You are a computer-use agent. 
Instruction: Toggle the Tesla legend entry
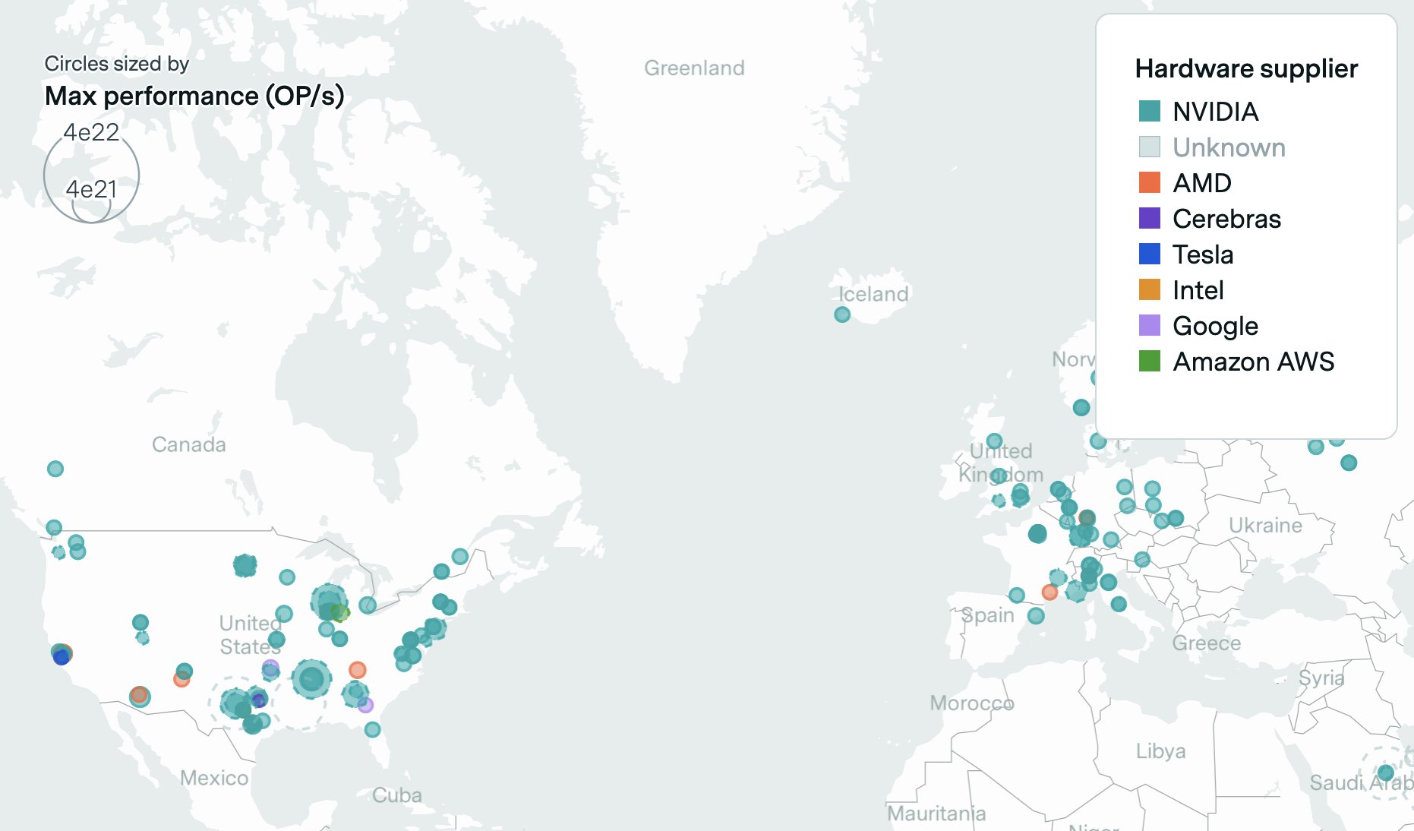(x=1203, y=254)
